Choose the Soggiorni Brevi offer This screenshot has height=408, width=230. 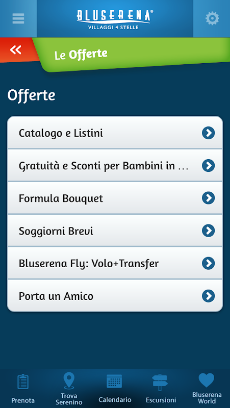(115, 231)
